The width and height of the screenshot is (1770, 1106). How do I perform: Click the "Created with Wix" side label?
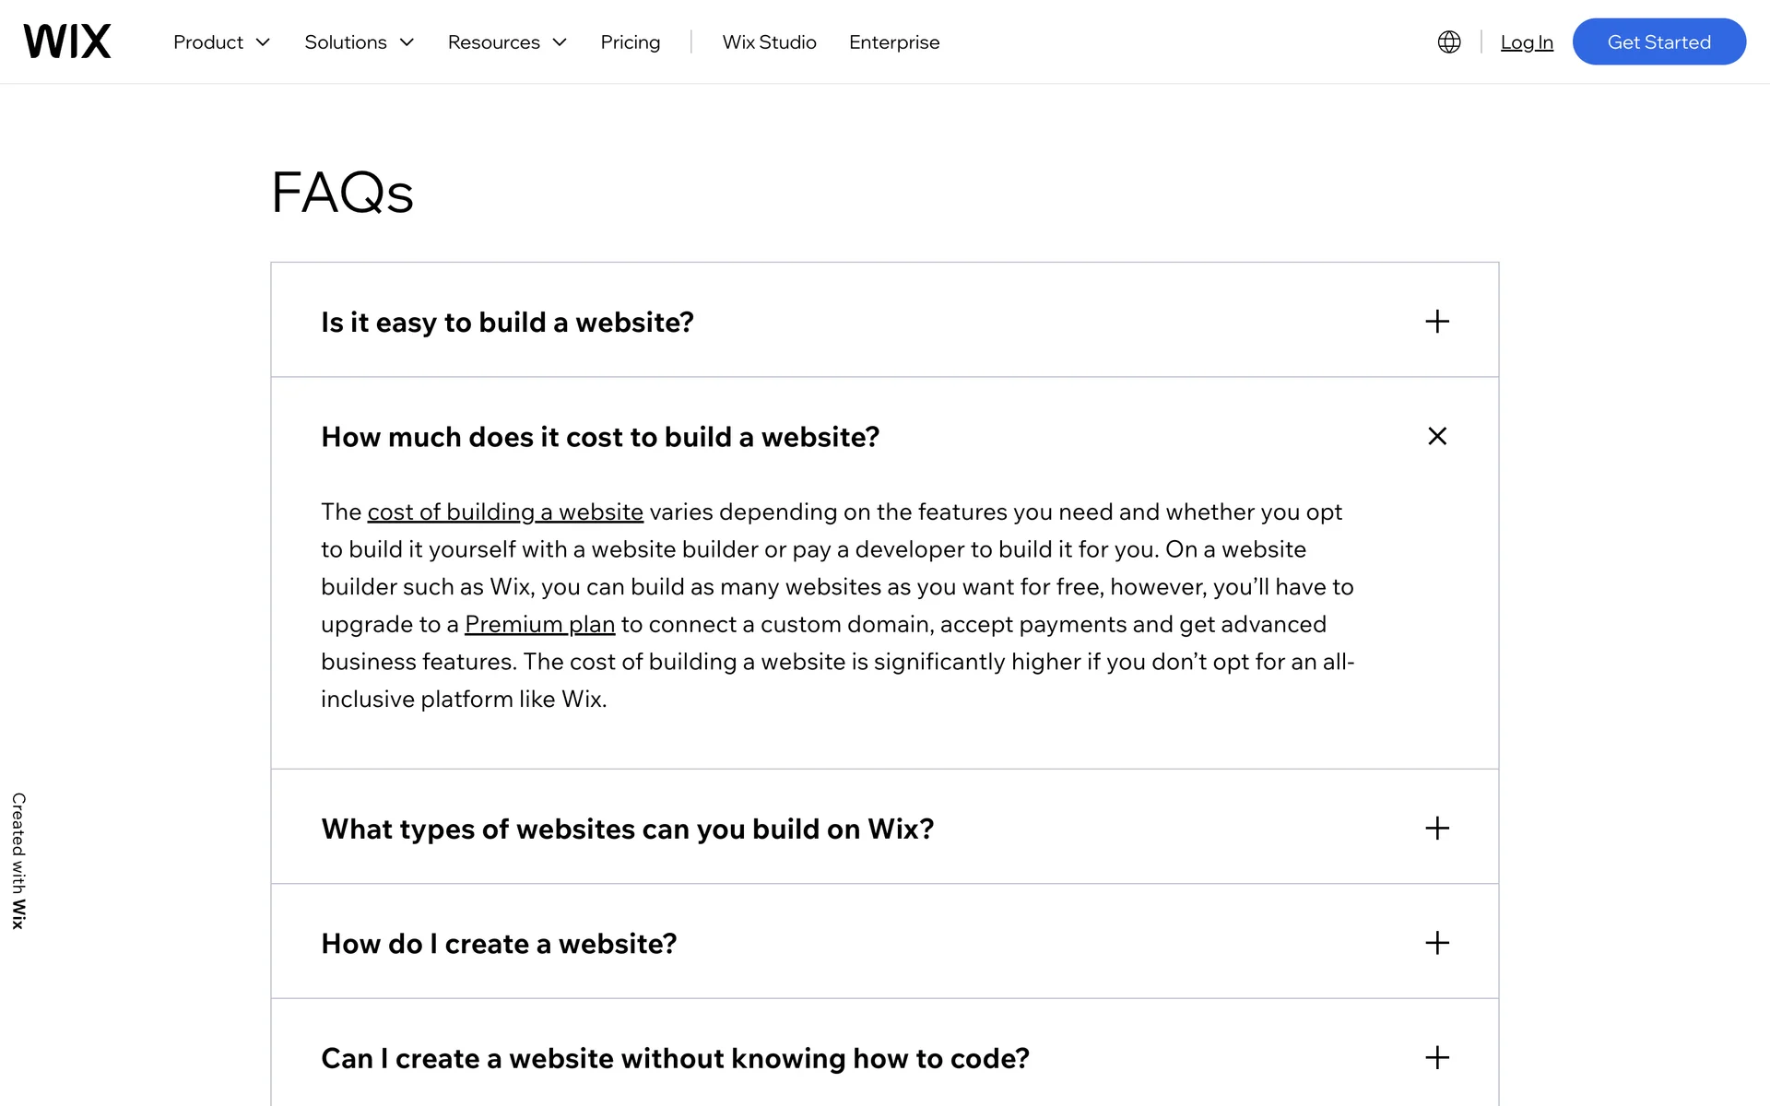(18, 860)
